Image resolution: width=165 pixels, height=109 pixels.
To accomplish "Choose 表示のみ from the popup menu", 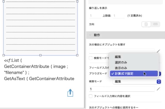I will [x=134, y=68].
